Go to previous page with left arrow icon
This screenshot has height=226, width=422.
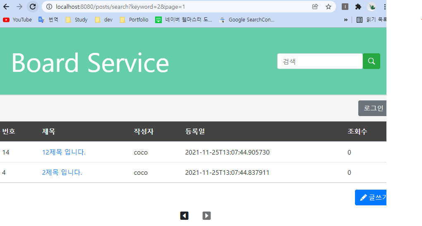(185, 216)
